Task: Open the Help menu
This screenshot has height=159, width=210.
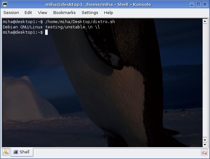Action: [x=108, y=12]
